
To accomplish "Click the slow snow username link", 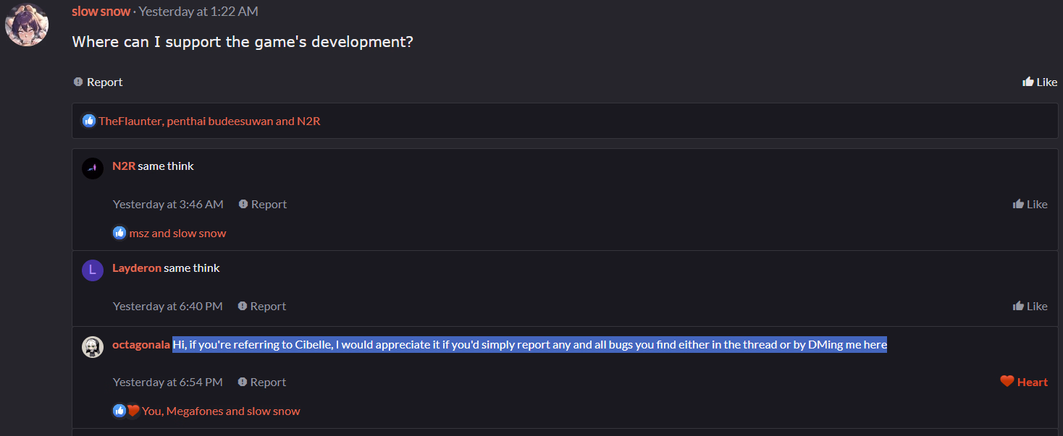I will coord(101,12).
